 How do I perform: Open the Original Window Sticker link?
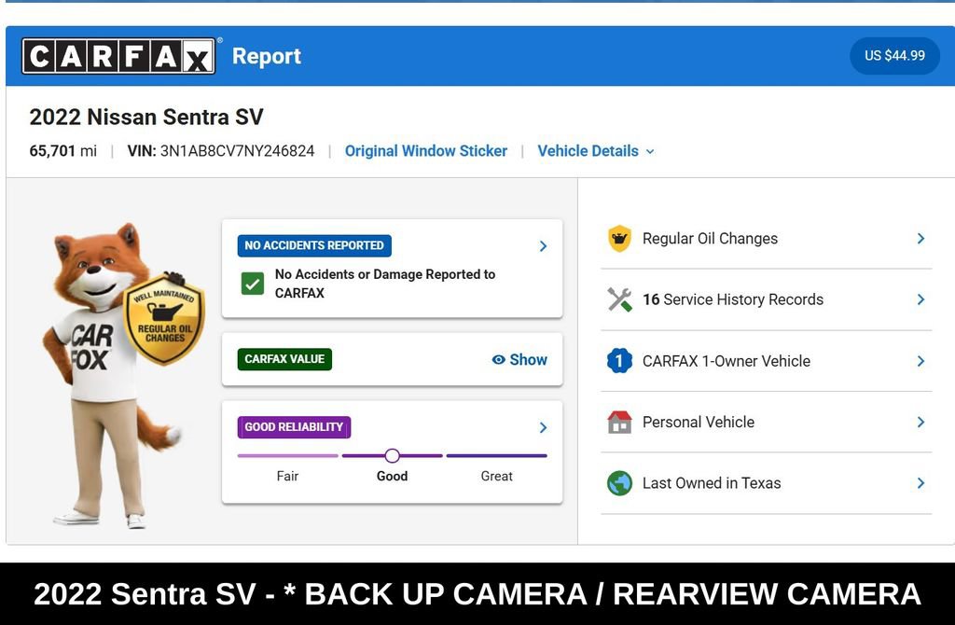point(425,151)
